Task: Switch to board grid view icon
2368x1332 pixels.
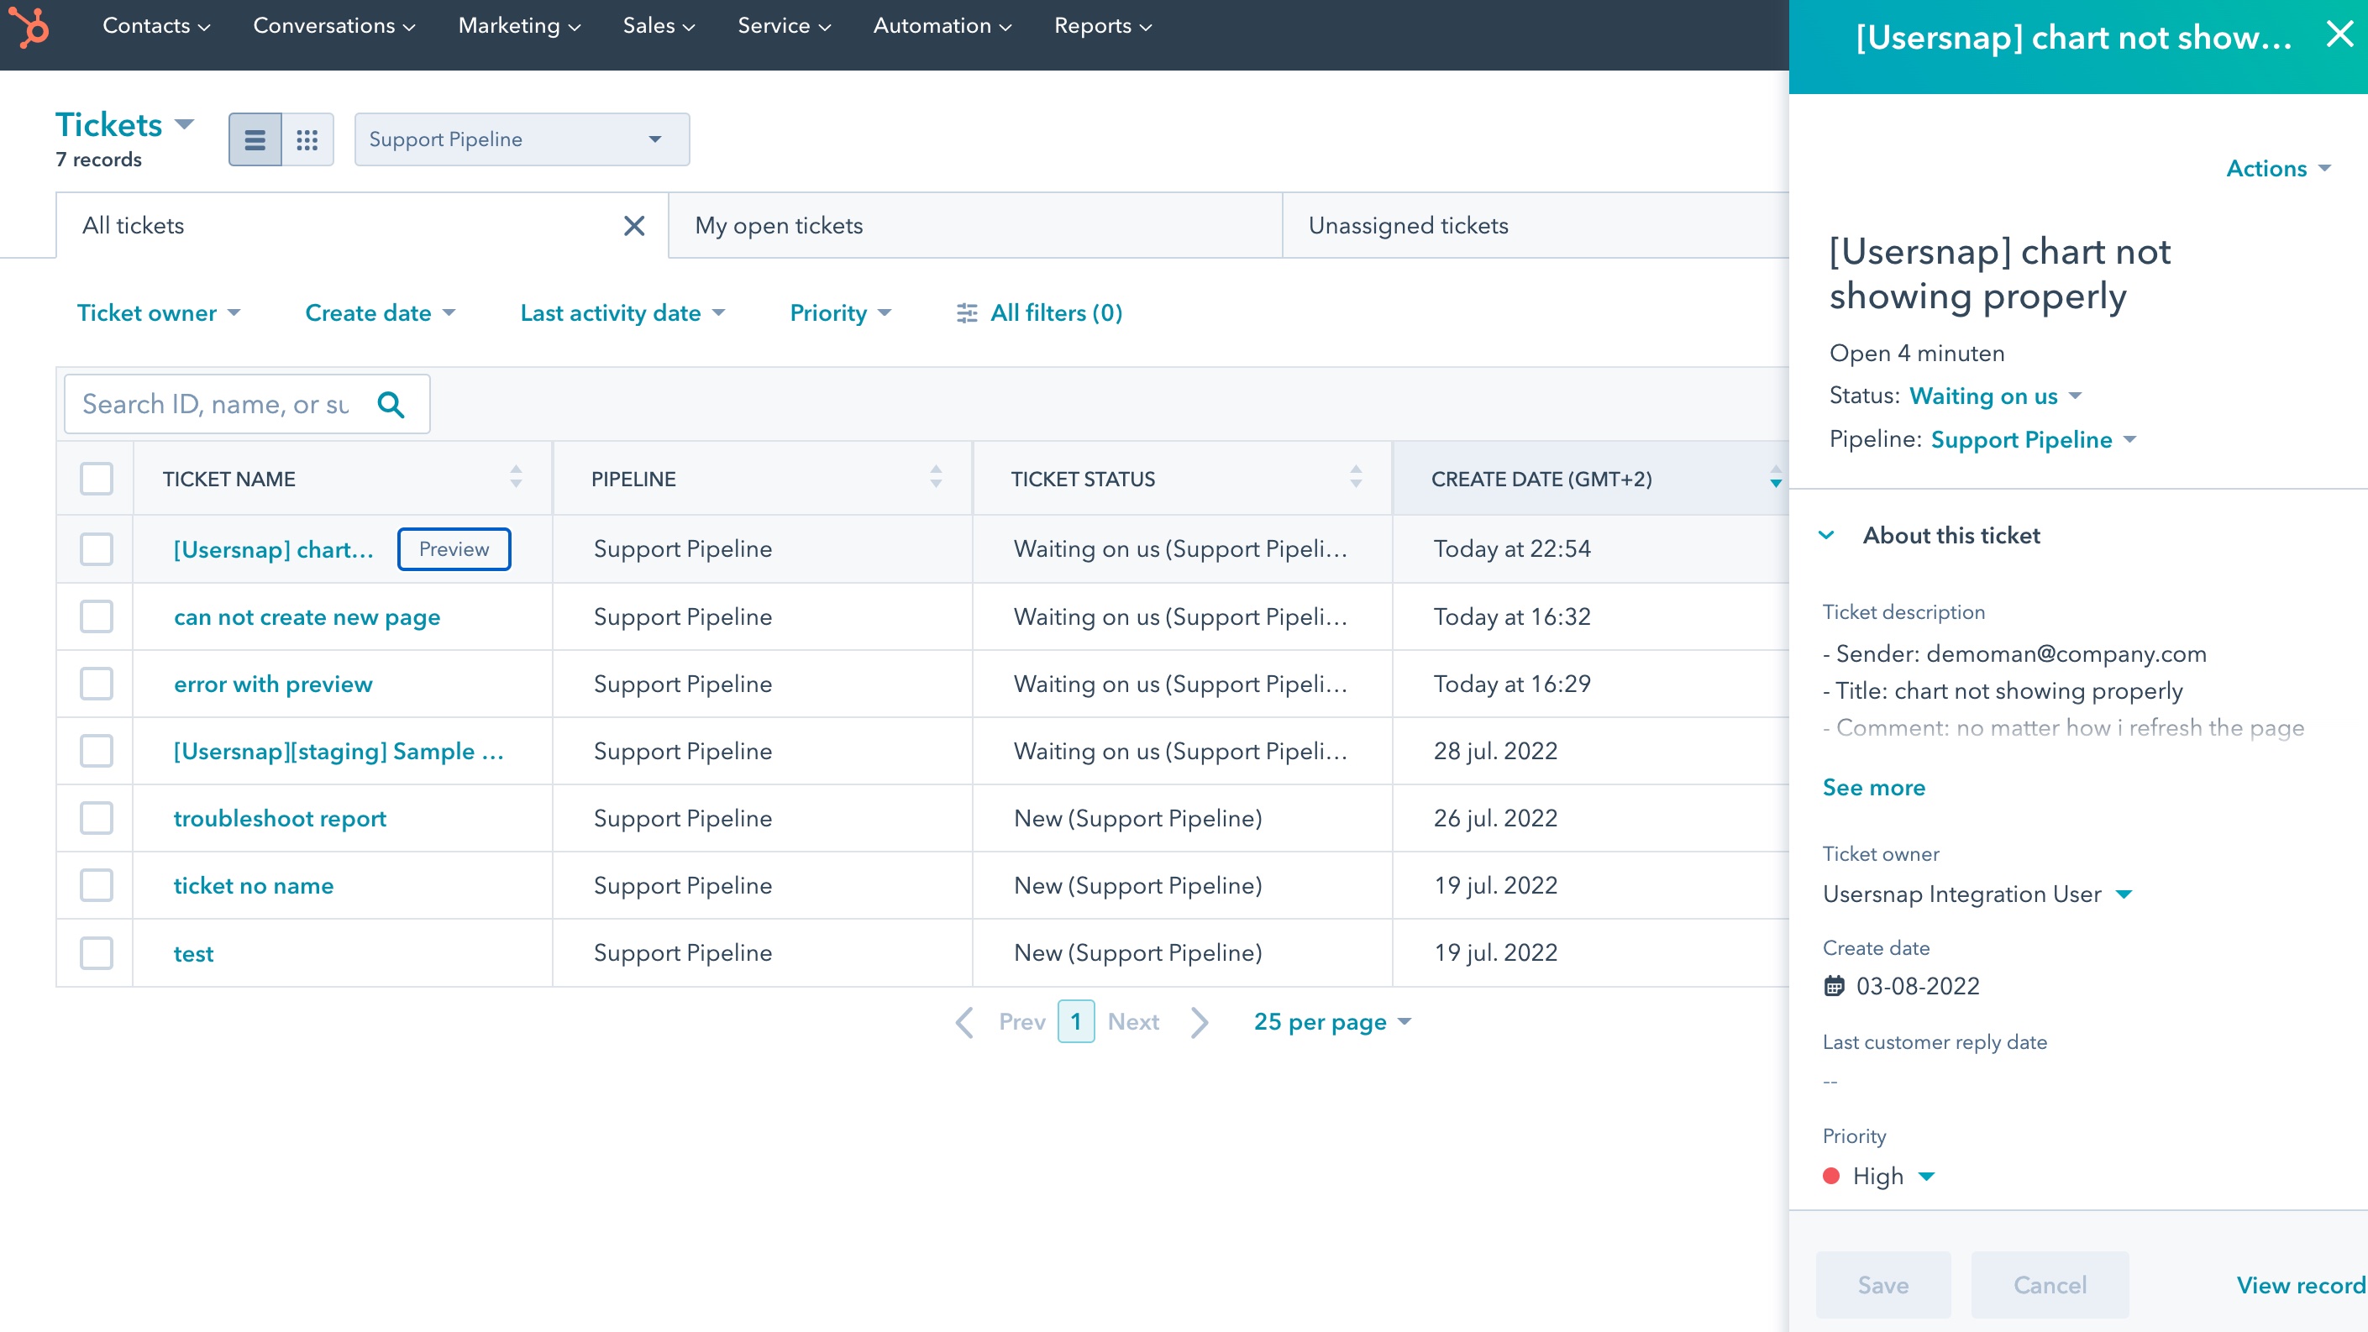Action: 307,139
